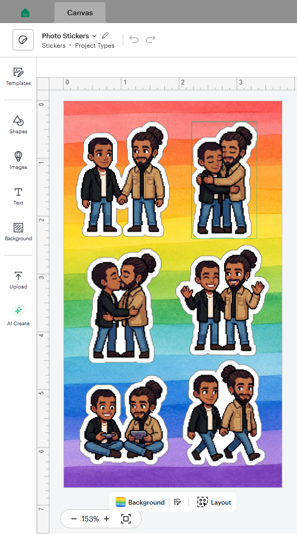Zoom out with the minus button

(74, 519)
